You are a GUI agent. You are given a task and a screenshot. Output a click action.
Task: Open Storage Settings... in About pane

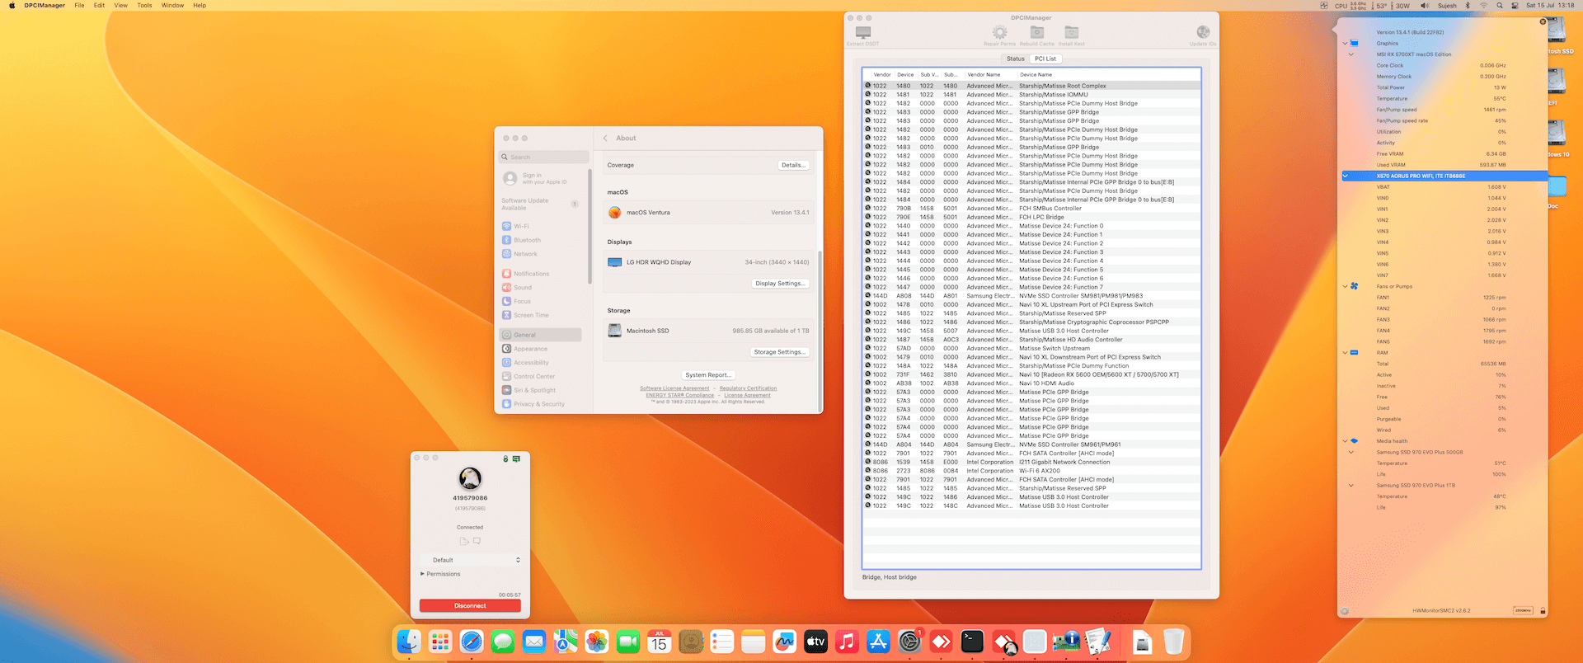tap(779, 352)
